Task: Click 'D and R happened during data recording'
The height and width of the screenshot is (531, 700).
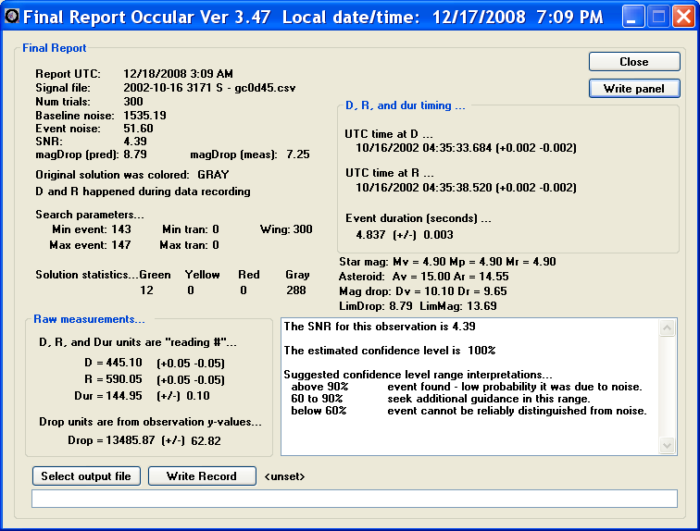Action: (x=143, y=191)
